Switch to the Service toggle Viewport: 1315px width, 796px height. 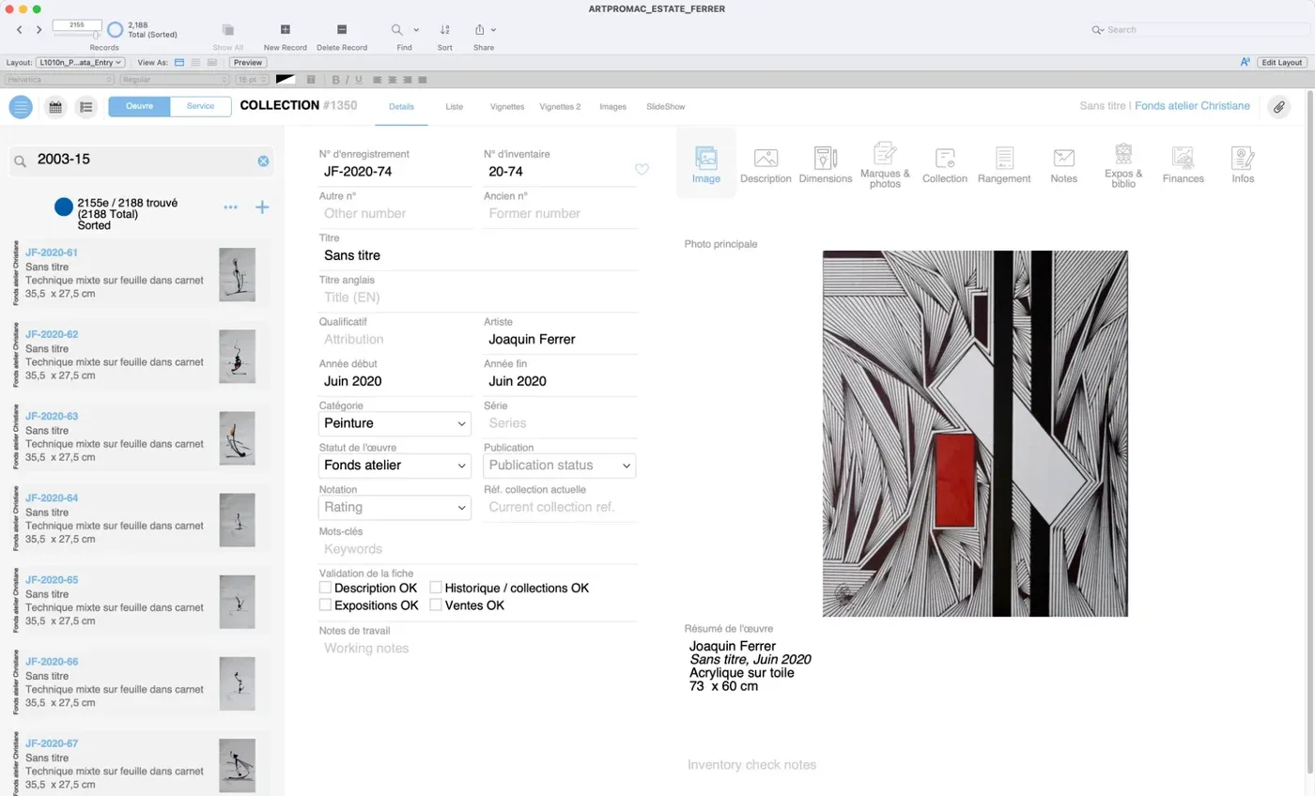pyautogui.click(x=200, y=106)
